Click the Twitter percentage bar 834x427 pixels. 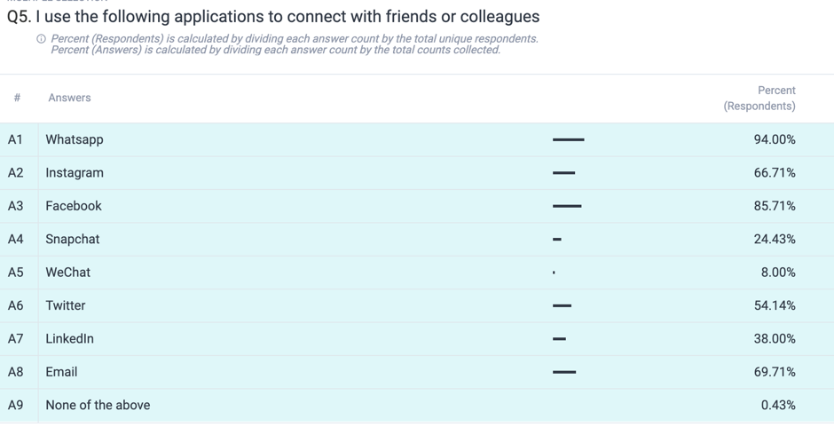click(x=562, y=305)
